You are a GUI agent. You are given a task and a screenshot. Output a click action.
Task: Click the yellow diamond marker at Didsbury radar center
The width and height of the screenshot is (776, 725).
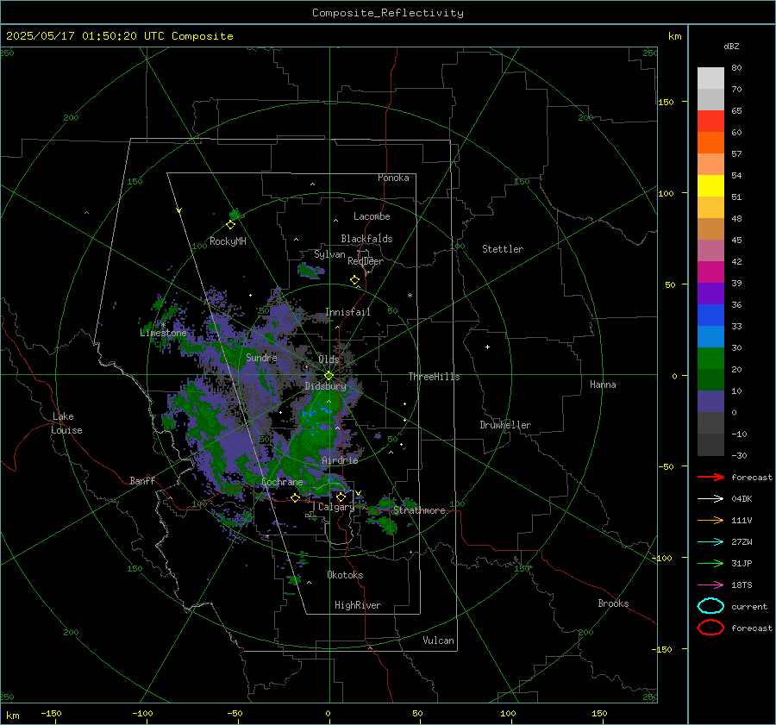click(329, 376)
